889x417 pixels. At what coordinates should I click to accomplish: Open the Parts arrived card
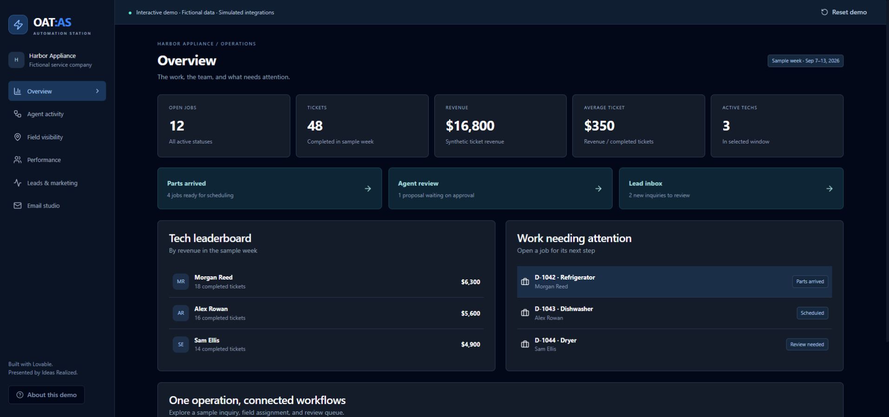click(x=269, y=189)
